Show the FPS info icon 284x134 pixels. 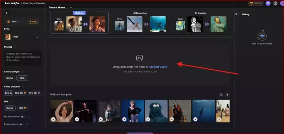click(11, 102)
